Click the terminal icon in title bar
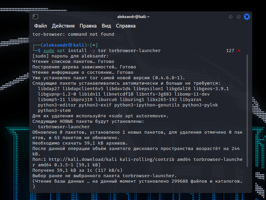The image size is (266, 200). [x=35, y=17]
